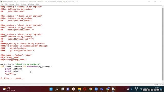The width and height of the screenshot is (164, 92).
Task: Click the indented '#__next__' comment
Action: (11, 73)
